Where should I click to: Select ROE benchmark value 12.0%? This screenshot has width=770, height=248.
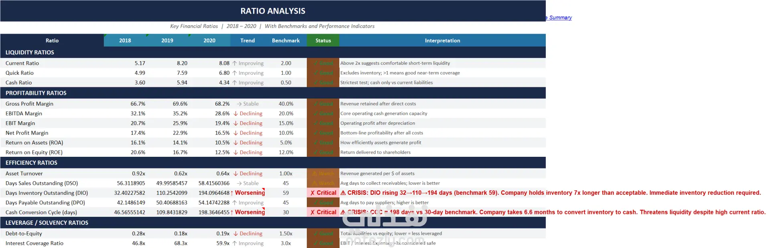point(286,152)
